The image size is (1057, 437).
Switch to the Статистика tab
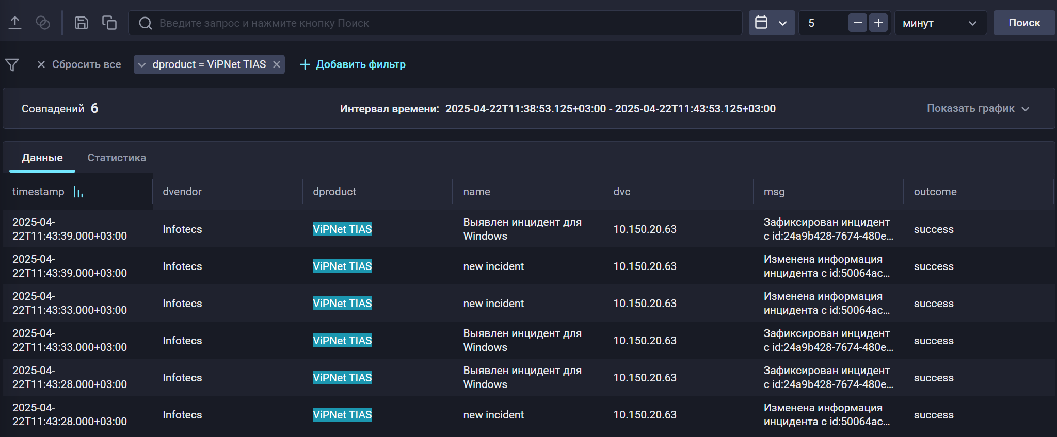pyautogui.click(x=117, y=158)
